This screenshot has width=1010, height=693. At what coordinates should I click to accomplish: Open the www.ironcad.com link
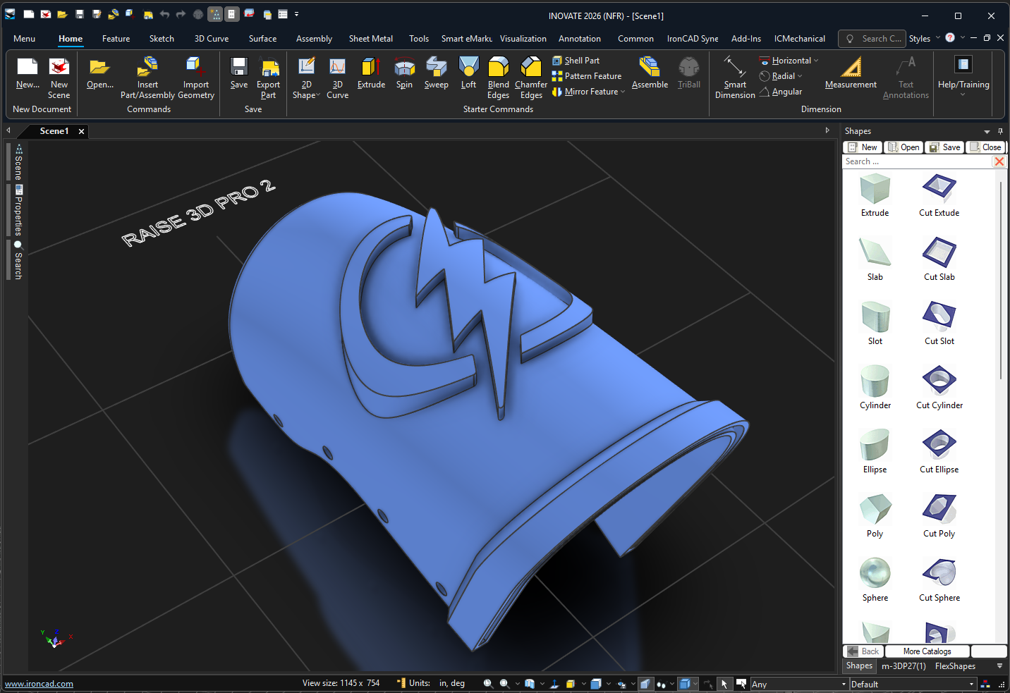[x=39, y=684]
